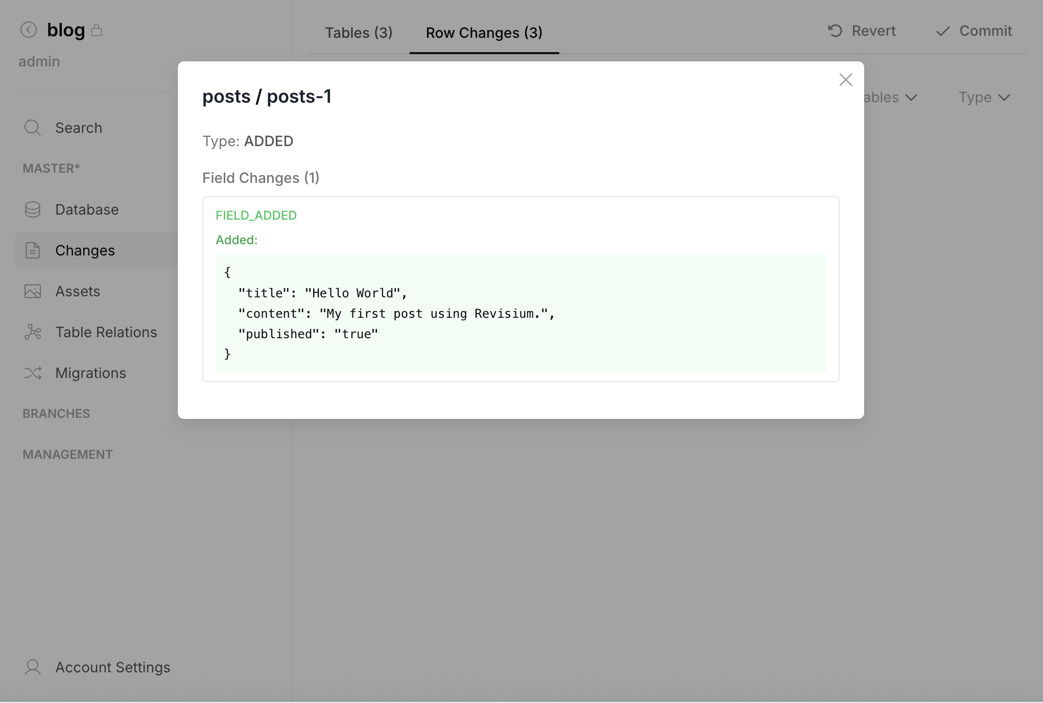
Task: Click the Search magnifier icon
Action: 33,128
